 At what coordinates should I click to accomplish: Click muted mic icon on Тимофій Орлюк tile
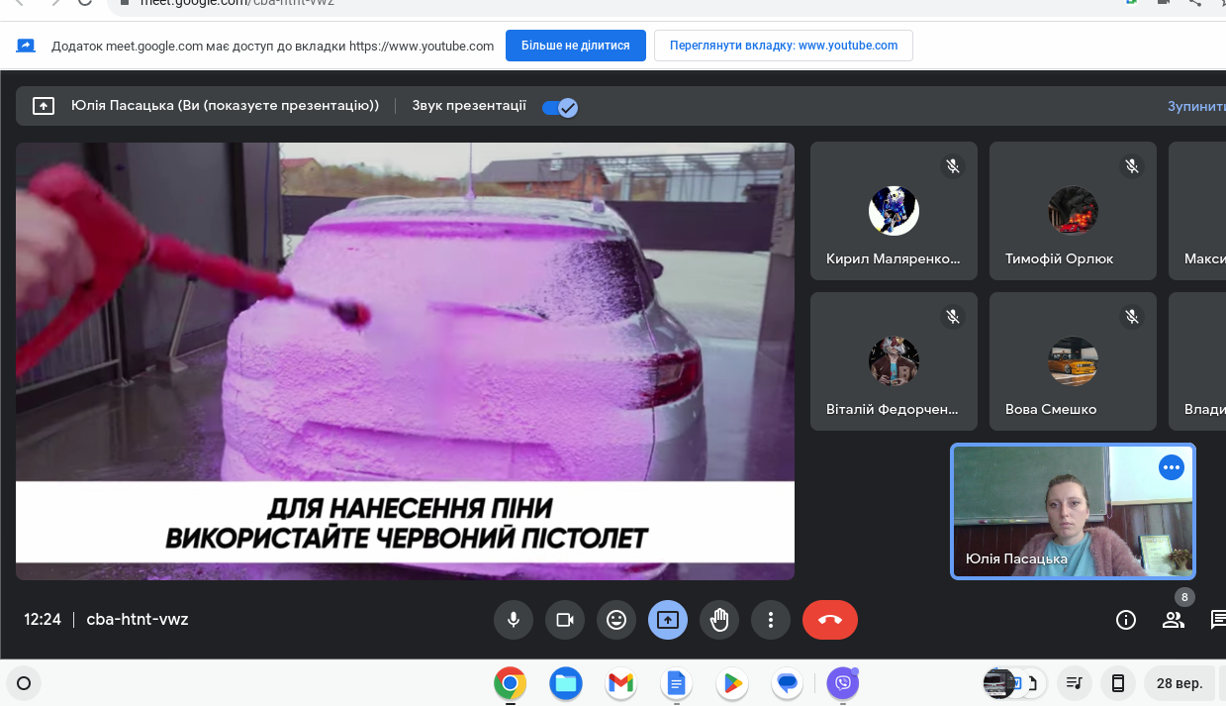point(1132,166)
